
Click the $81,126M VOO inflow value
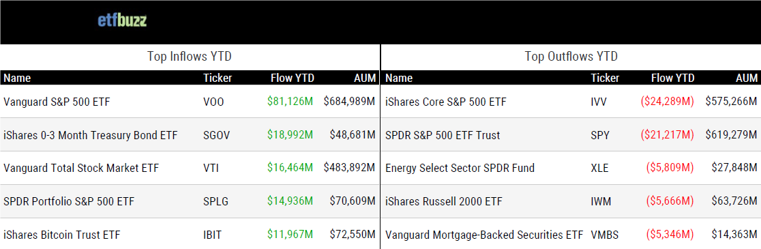[290, 102]
